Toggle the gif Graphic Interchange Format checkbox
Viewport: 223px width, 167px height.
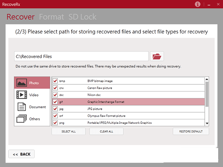point(55,102)
